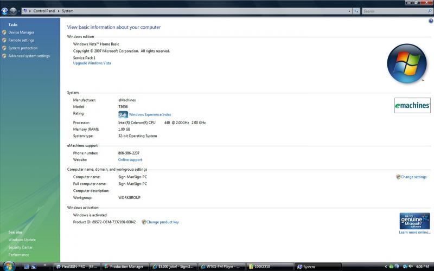Click Change settings for computer name
This screenshot has width=434, height=271.
coord(413,177)
